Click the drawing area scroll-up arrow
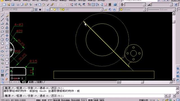 pos(174,14)
